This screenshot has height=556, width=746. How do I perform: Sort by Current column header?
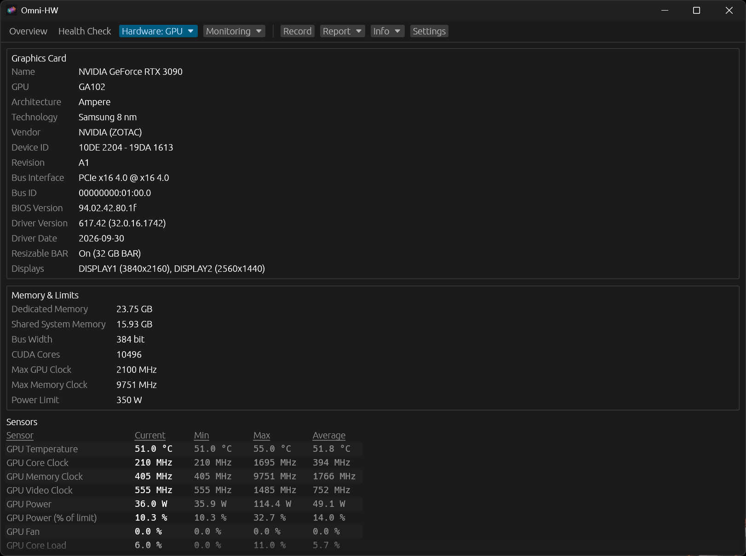point(150,435)
